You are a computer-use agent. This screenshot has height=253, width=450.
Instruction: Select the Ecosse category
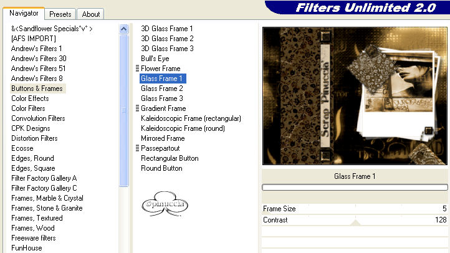(x=22, y=148)
